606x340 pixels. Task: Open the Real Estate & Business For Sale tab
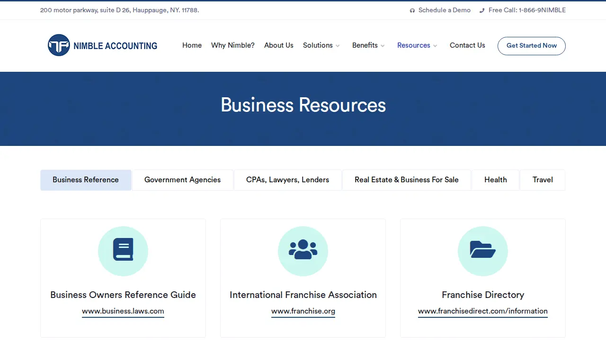(407, 180)
